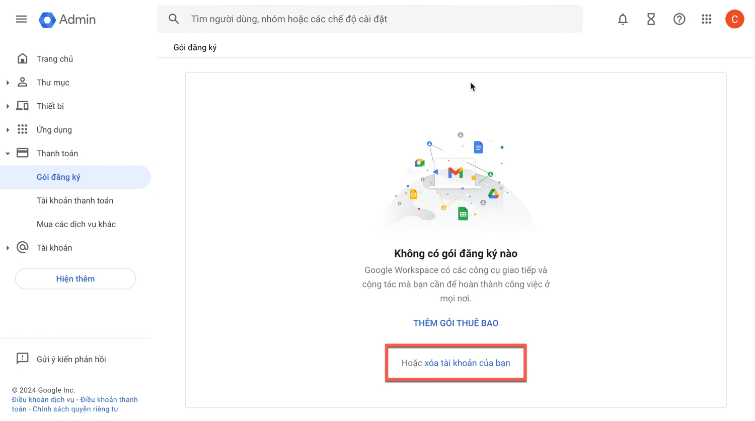Open the help question mark icon
Viewport: 755px width, 421px height.
click(679, 19)
